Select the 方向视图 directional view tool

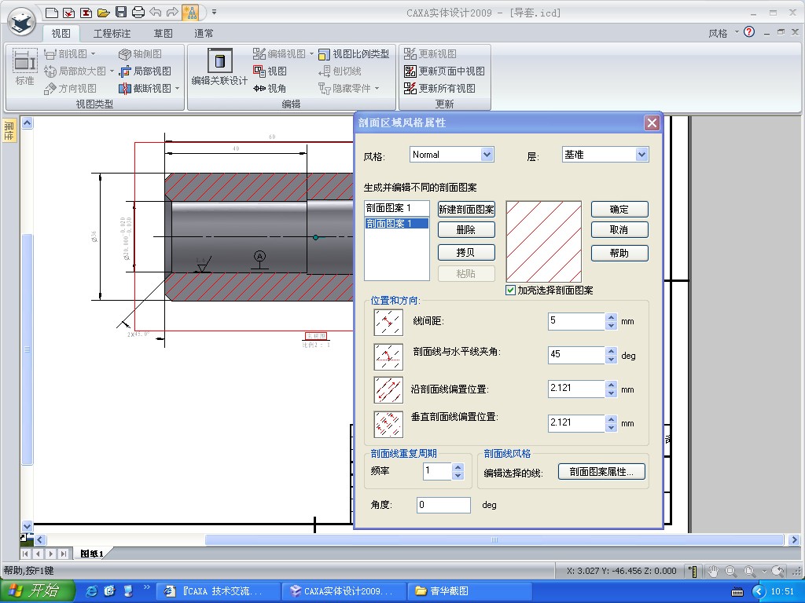click(x=70, y=89)
